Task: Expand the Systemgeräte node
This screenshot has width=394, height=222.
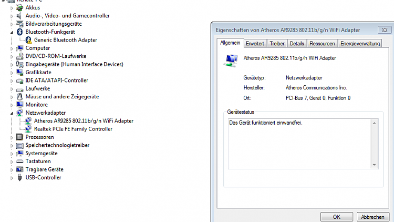Action: pyautogui.click(x=12, y=154)
